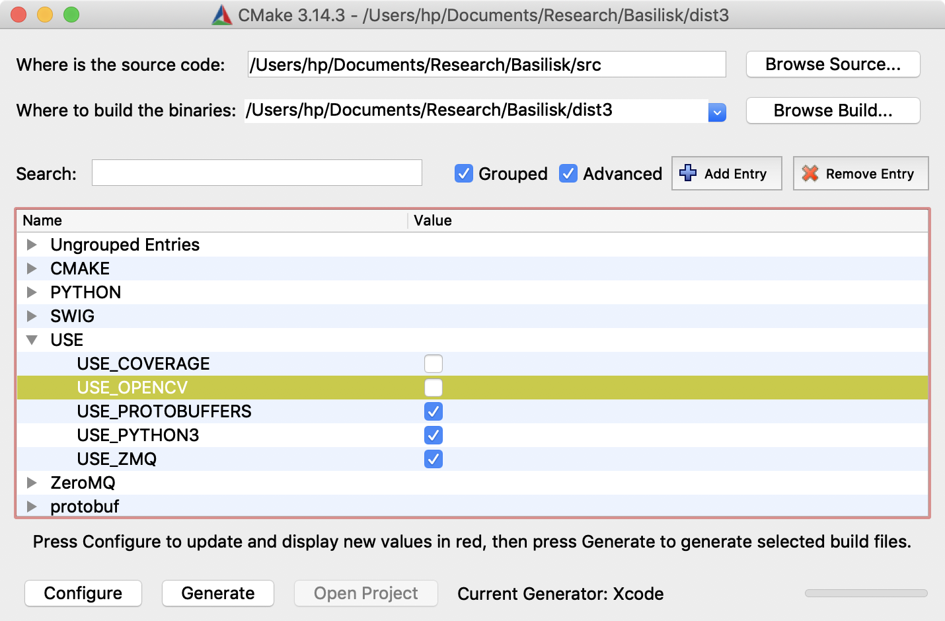Click the blue plus Add Entry icon

pyautogui.click(x=688, y=173)
